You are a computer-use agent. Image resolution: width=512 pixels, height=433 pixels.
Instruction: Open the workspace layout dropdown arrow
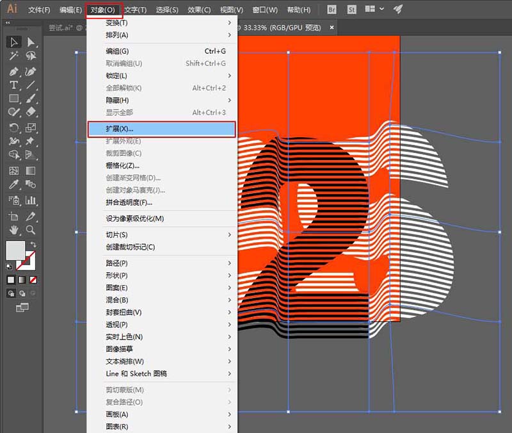point(382,10)
